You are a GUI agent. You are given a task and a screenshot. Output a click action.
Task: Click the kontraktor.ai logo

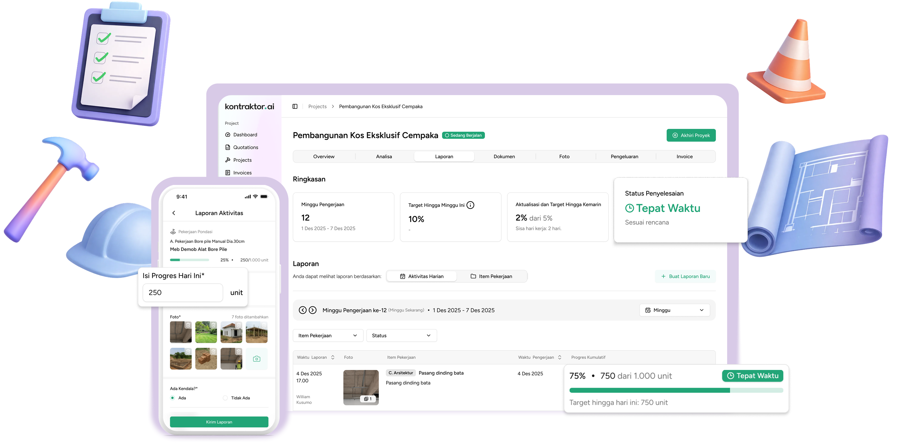pyautogui.click(x=249, y=106)
